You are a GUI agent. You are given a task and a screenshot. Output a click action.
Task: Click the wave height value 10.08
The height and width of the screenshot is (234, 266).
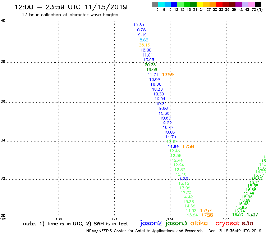pos(140,30)
